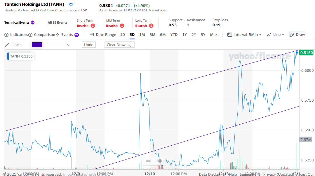Switch chart range to Max
Screen dimensions: 315x176
coord(214,34)
